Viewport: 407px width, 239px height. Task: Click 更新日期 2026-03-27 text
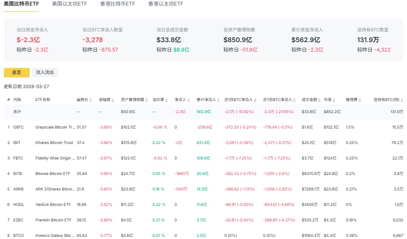tap(27, 87)
